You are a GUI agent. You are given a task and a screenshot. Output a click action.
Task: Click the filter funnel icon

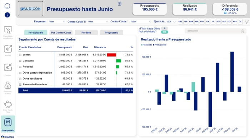pos(247,22)
